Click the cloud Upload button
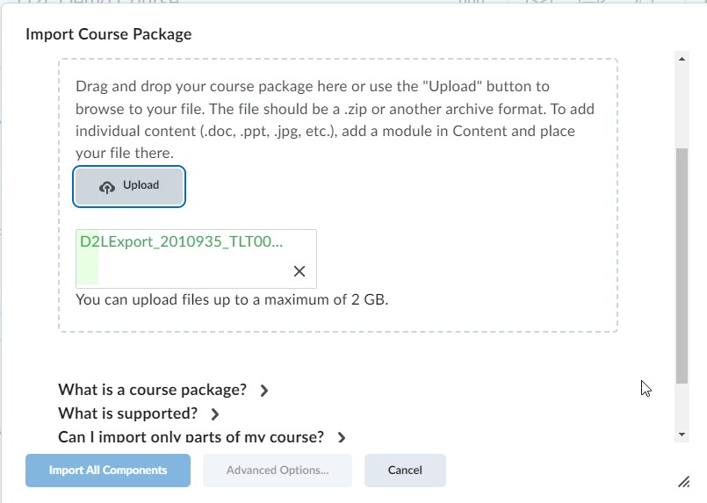Screen dimensions: 707x503 pyautogui.click(x=129, y=186)
